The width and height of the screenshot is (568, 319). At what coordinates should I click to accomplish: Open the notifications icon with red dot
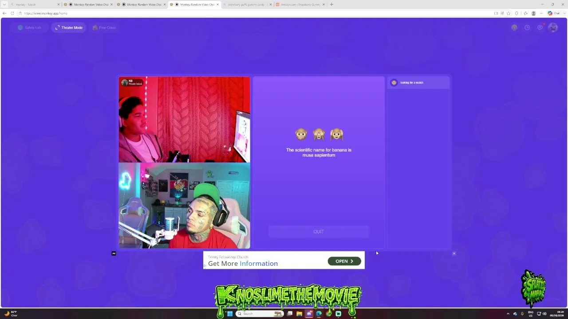point(540,27)
